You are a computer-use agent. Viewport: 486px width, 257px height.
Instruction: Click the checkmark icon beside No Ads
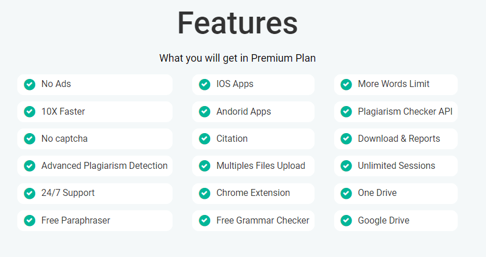coord(29,84)
